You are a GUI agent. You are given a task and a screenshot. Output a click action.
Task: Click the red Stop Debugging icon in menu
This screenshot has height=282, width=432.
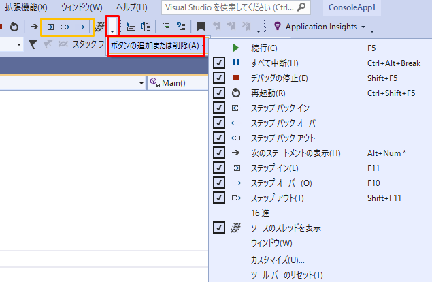point(236,78)
